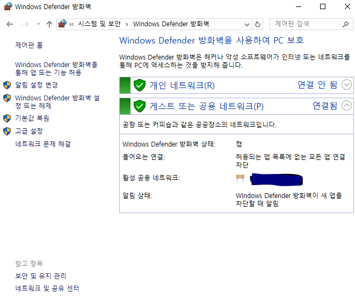Open the address bar history dropdown
This screenshot has height=299, width=355.
(x=247, y=24)
